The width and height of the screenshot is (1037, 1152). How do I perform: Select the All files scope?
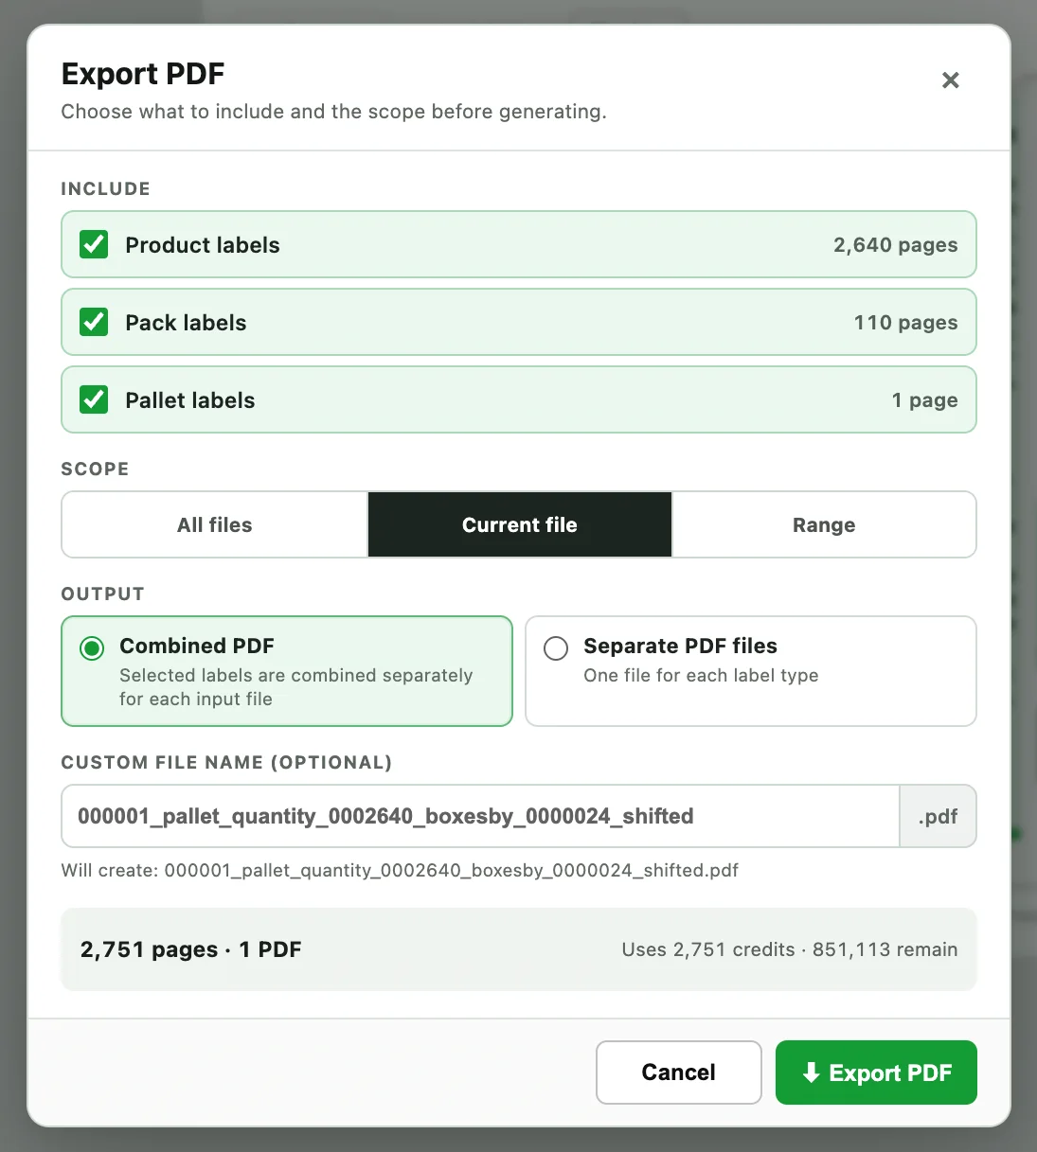click(215, 524)
